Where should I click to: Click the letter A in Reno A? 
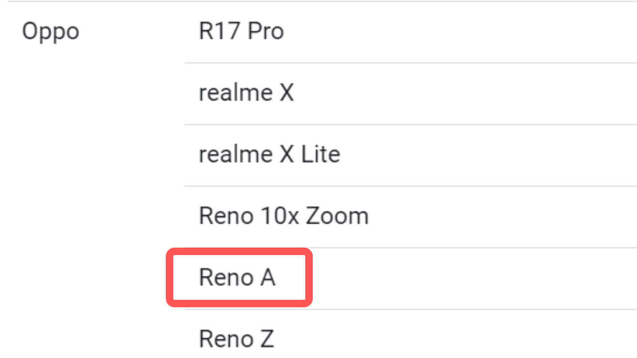point(267,277)
